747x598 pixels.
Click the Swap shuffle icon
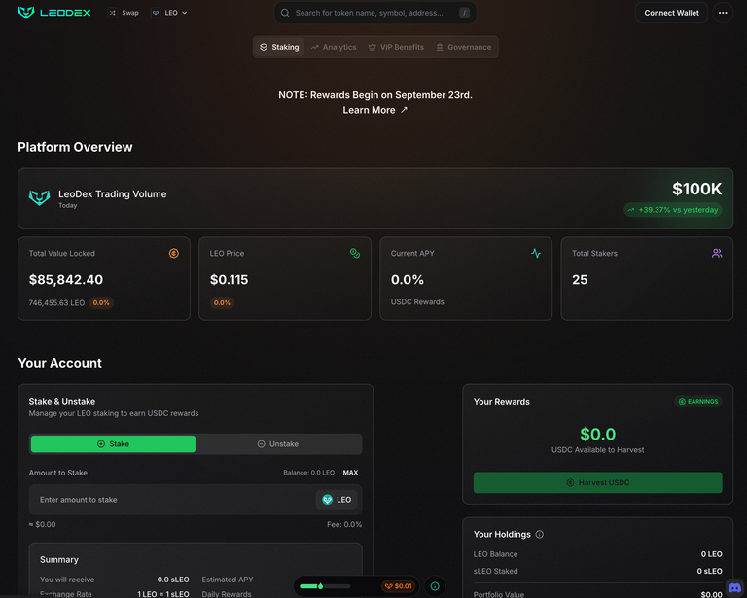[x=113, y=13]
